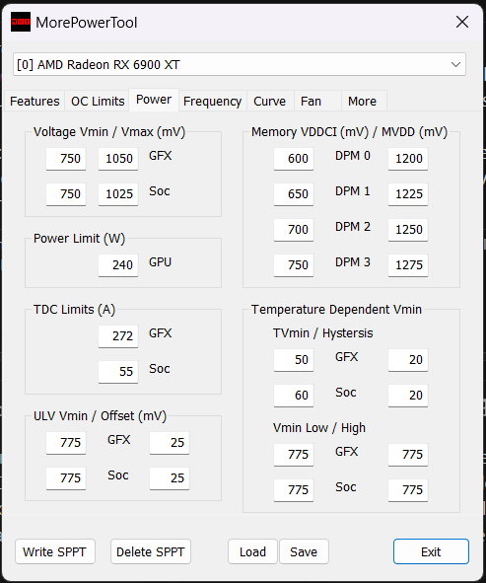486x583 pixels.
Task: Click the MorePowerTool app icon in the title bar
Action: tap(21, 22)
